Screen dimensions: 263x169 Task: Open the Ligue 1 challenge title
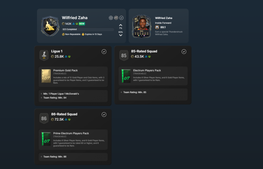pos(57,51)
